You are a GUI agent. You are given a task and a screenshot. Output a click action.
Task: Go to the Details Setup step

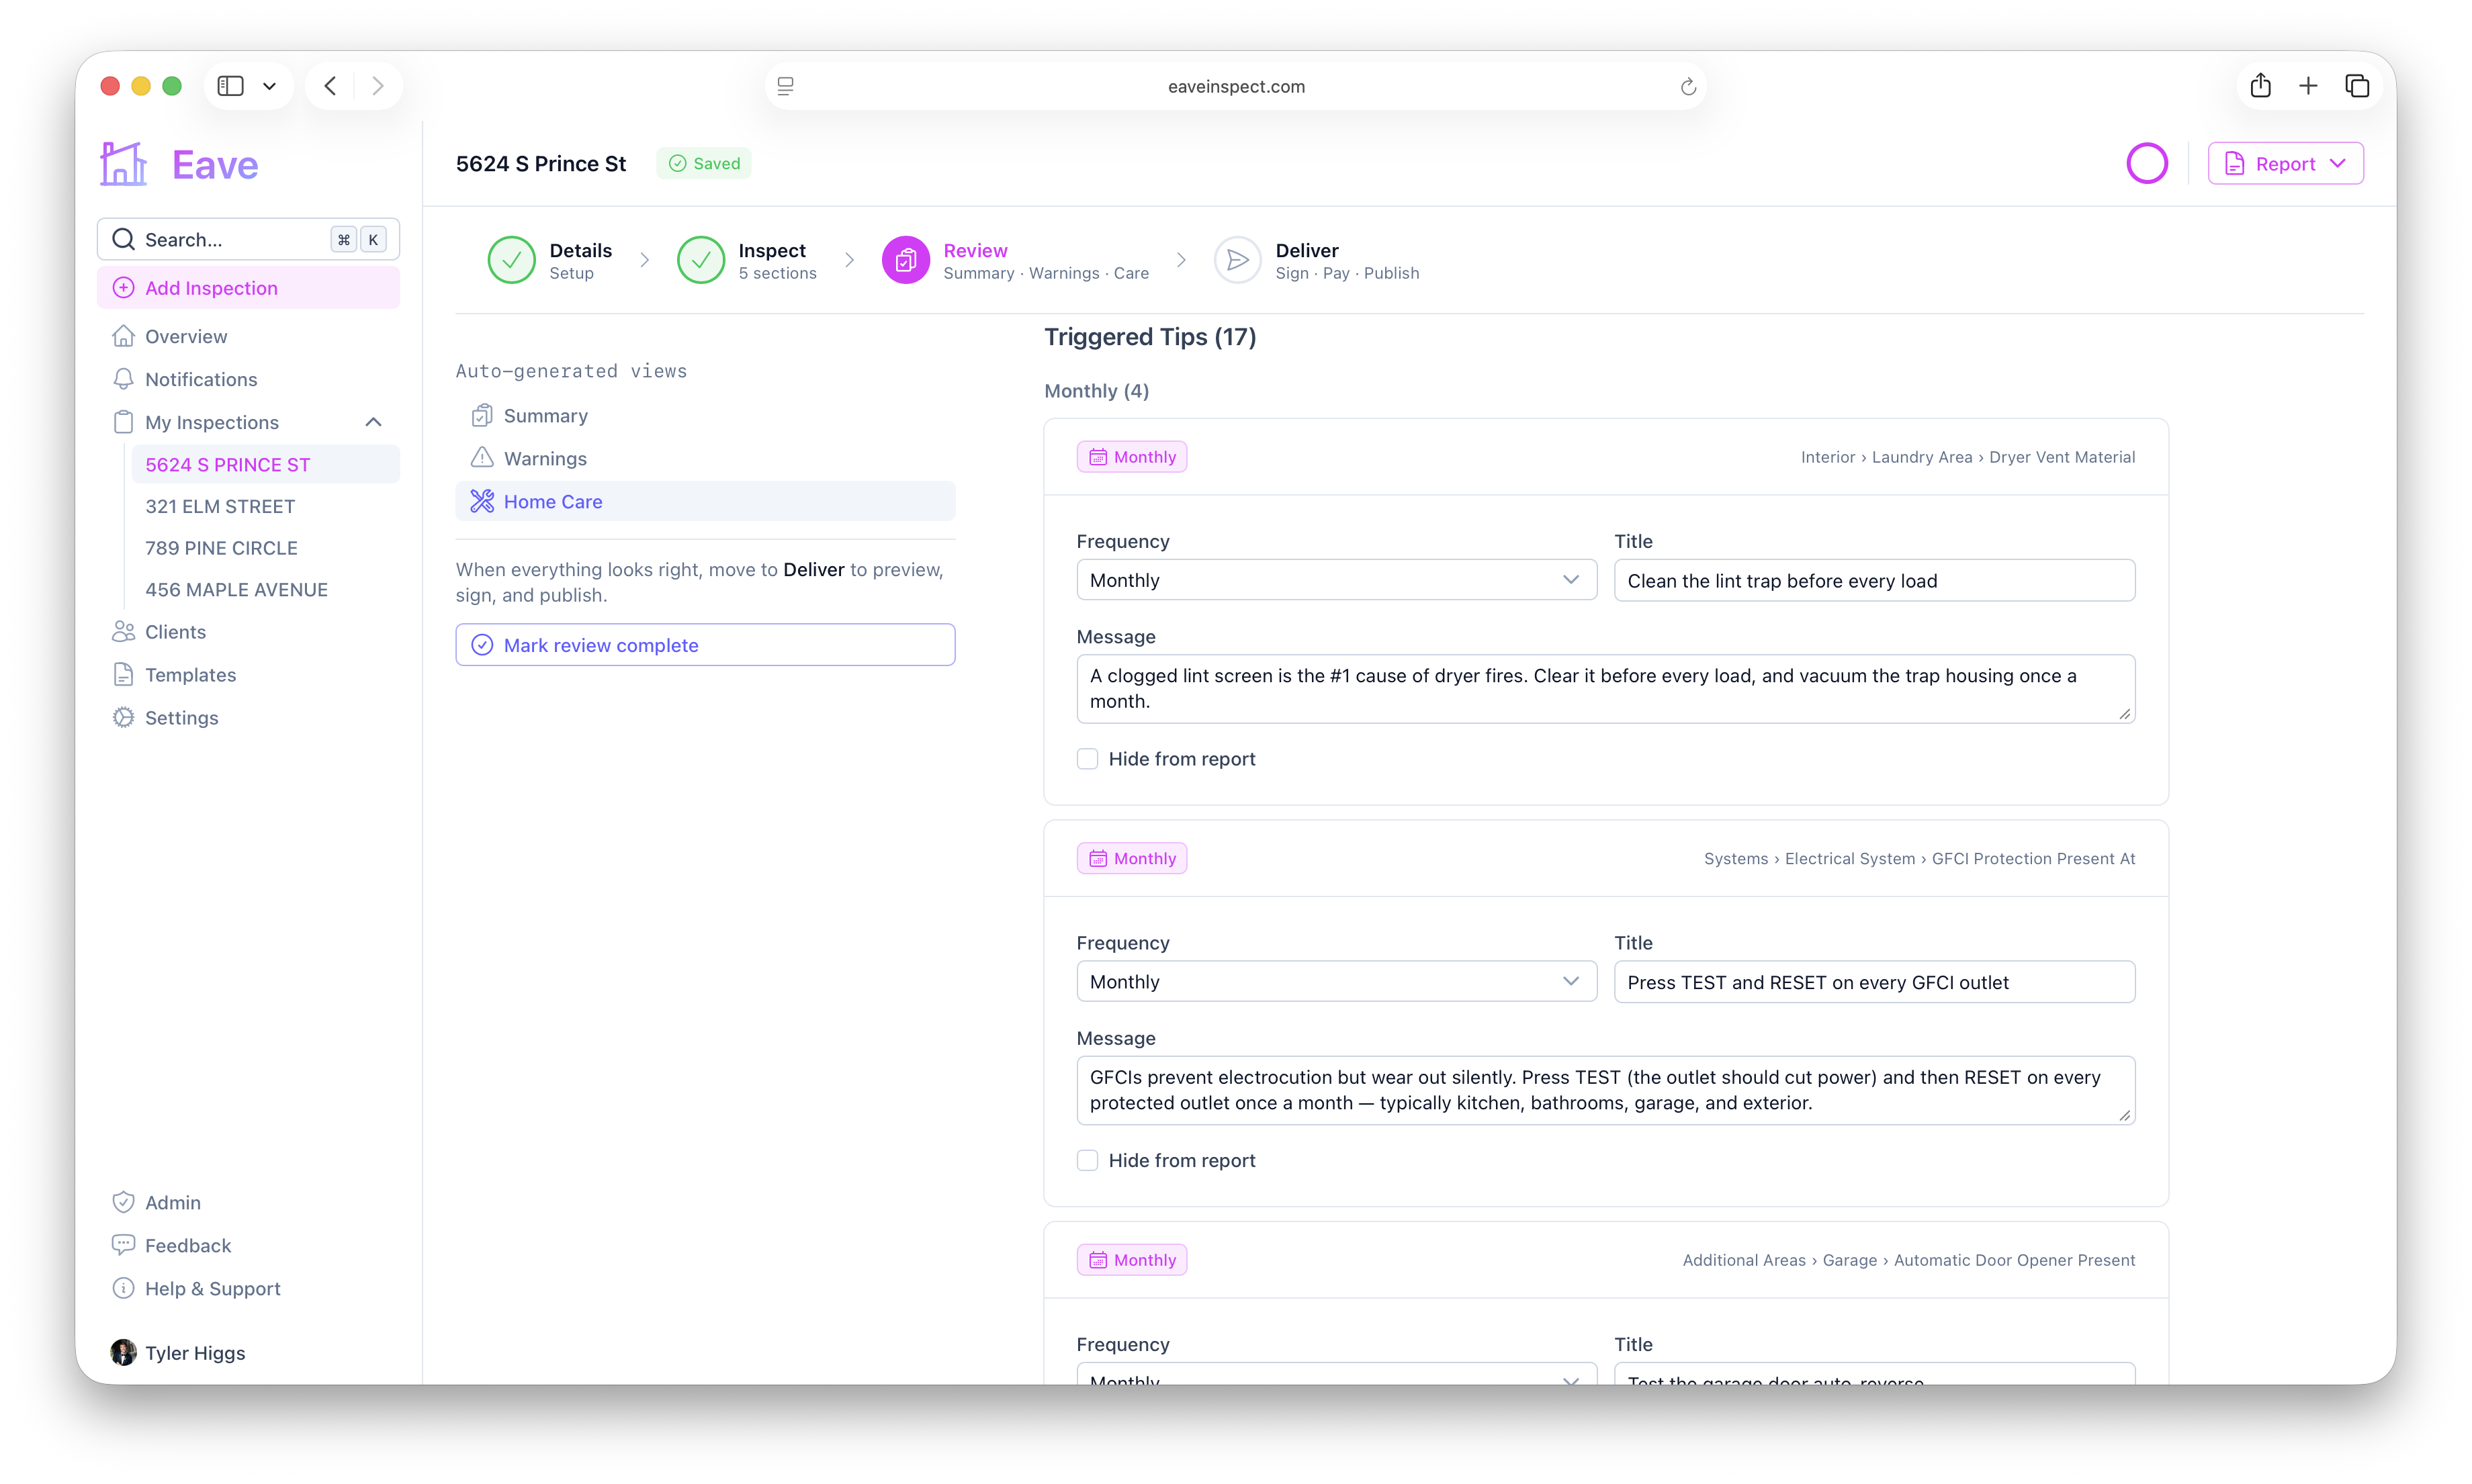[x=550, y=260]
